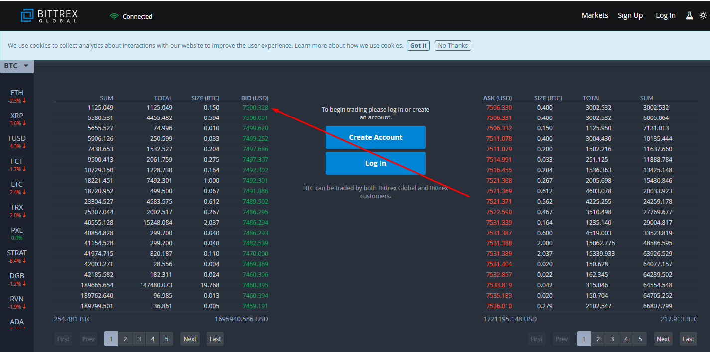Select PXL in the sidebar

pyautogui.click(x=17, y=234)
